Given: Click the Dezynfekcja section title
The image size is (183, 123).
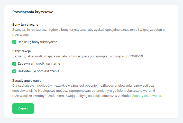Looking at the screenshot, I should (22, 51).
